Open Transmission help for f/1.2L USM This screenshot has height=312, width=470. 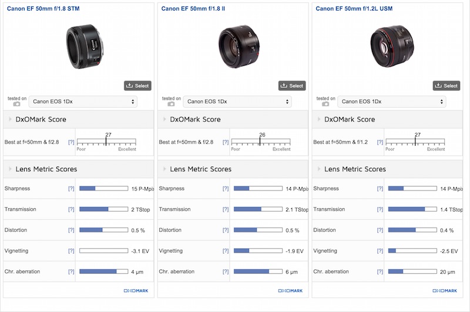point(380,209)
